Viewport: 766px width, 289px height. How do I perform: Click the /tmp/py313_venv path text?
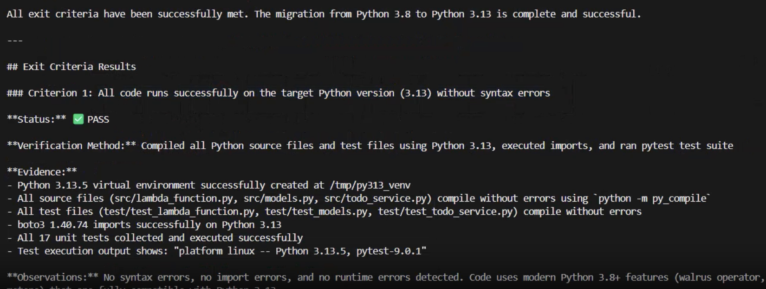click(370, 185)
